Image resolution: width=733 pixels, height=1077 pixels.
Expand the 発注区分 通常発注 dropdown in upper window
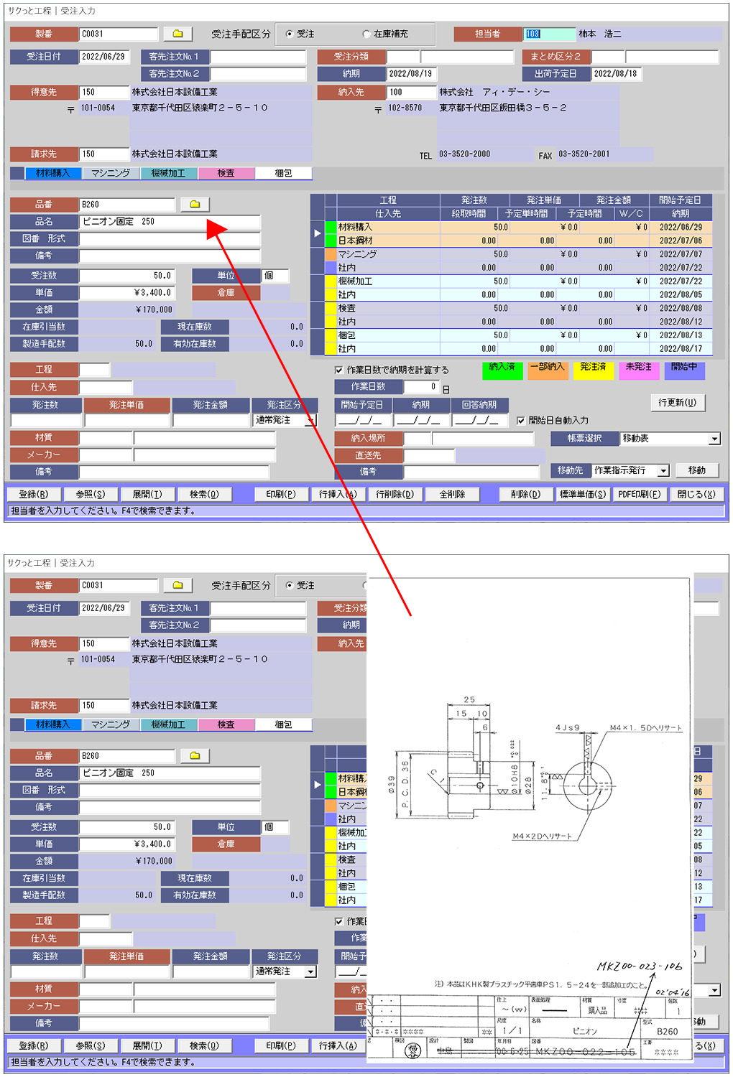pyautogui.click(x=310, y=421)
